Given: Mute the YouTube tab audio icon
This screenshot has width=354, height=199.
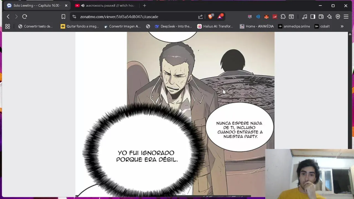Looking at the screenshot, I should 83,6.
